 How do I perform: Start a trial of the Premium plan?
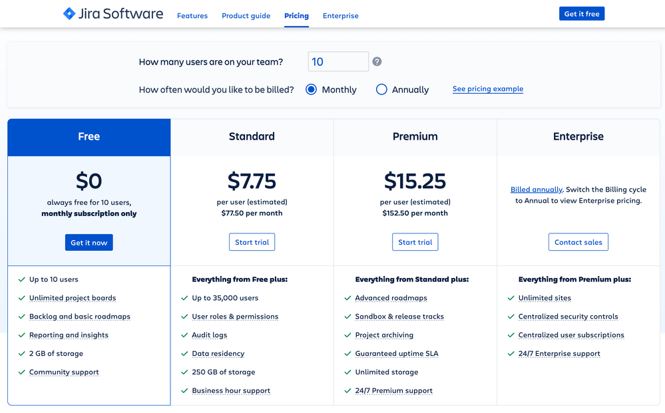(x=415, y=242)
